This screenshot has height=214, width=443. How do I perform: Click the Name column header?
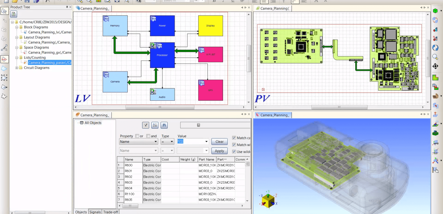133,160
